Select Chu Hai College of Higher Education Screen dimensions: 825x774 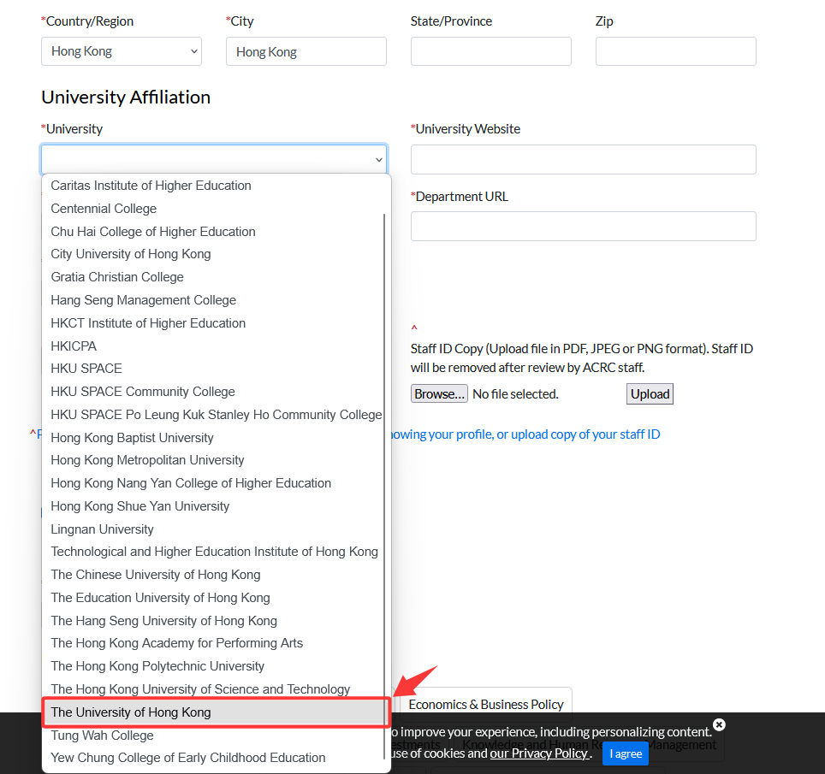tap(213, 232)
